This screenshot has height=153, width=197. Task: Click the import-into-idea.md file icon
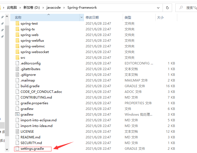(17, 126)
